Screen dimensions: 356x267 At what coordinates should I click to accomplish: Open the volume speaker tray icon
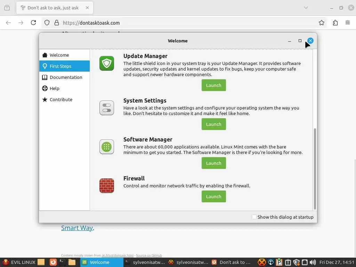click(313, 262)
